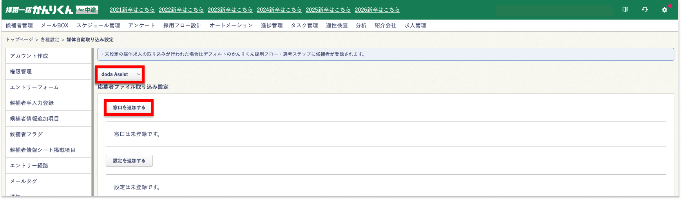The height and width of the screenshot is (199, 681).
Task: Expand the doda Assist media dropdown
Action: pyautogui.click(x=120, y=74)
